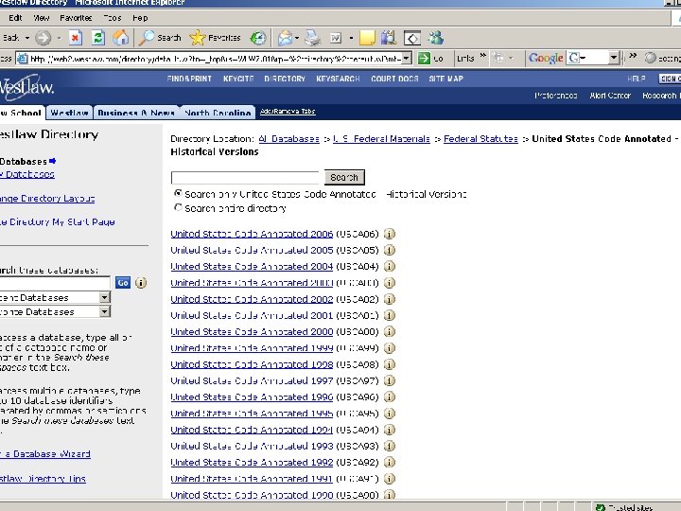681x511 pixels.
Task: Switch to the Westlaw tab
Action: tap(69, 113)
